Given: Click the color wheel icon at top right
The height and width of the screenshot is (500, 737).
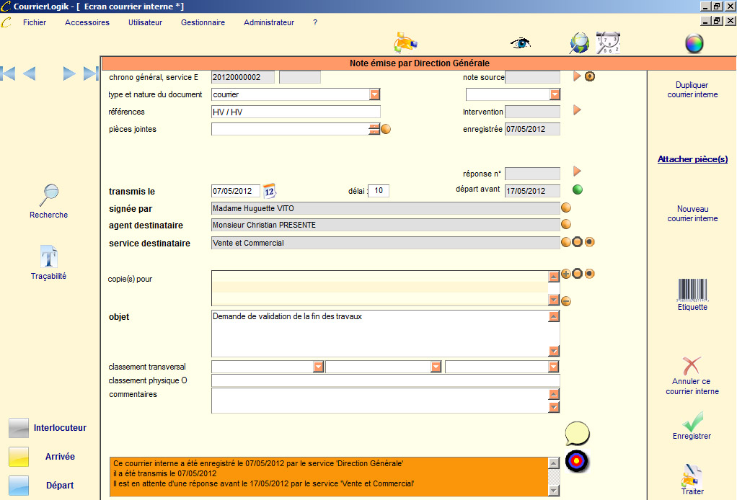Looking at the screenshot, I should coord(694,44).
